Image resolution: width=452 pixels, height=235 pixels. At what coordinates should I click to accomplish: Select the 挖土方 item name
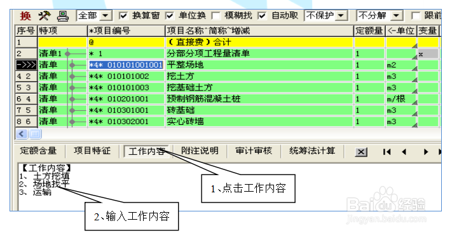coord(181,76)
